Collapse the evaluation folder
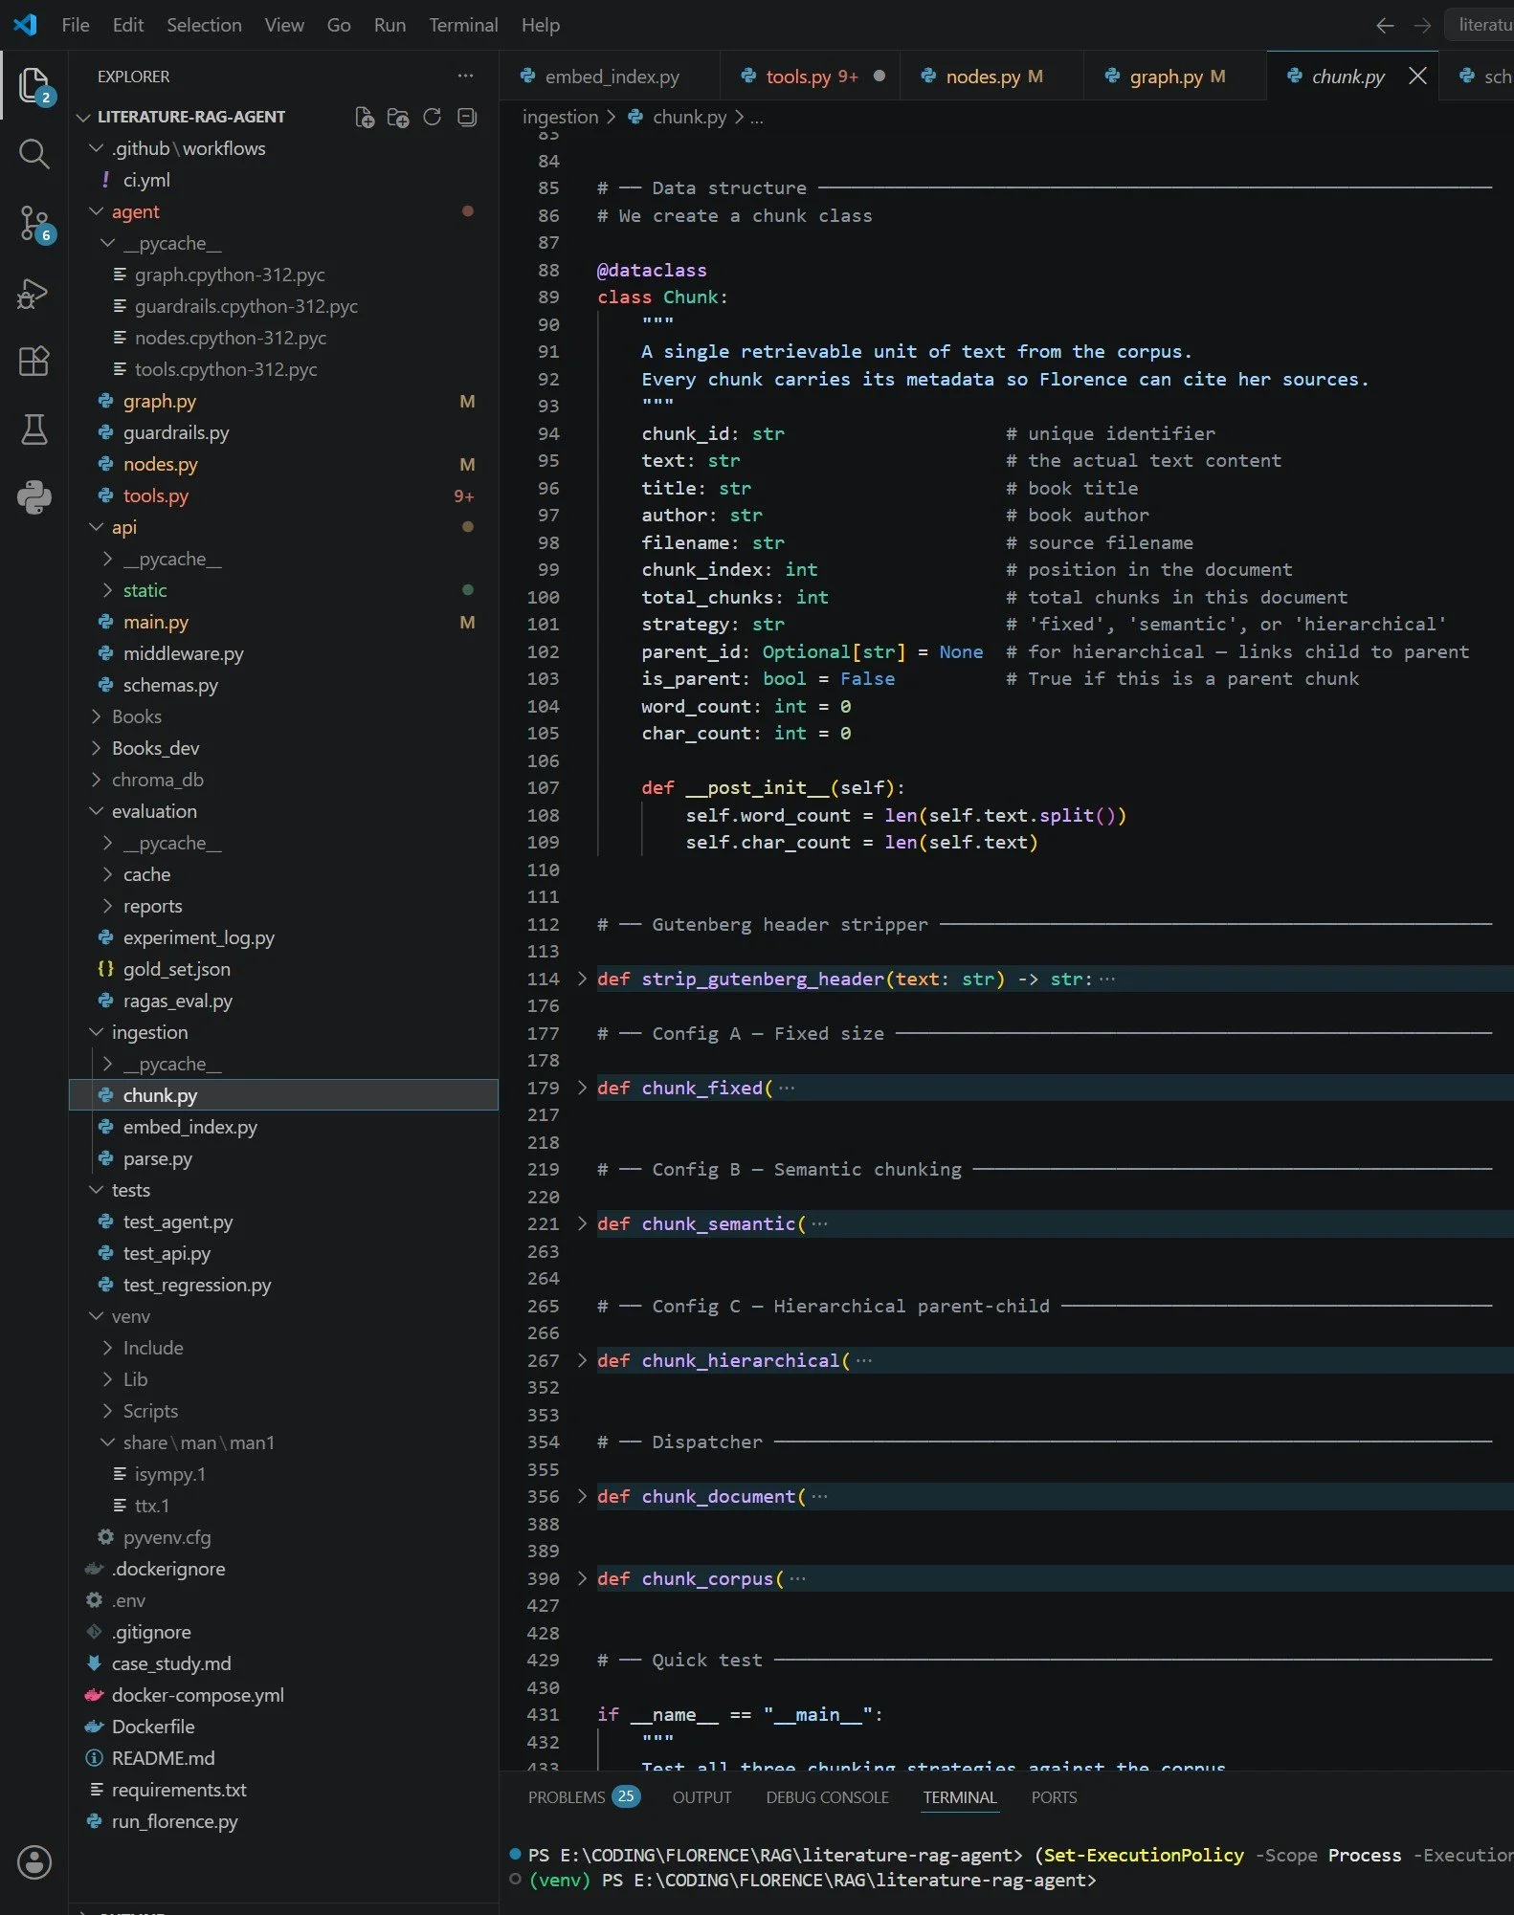The width and height of the screenshot is (1514, 1915). coord(283,811)
